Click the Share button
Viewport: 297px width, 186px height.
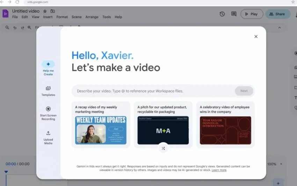coord(277,14)
